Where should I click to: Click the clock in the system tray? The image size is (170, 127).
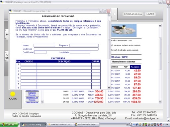(x=165, y=124)
